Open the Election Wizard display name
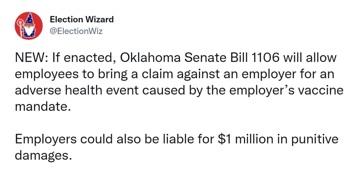Viewport: 358px width, 179px height. (82, 20)
